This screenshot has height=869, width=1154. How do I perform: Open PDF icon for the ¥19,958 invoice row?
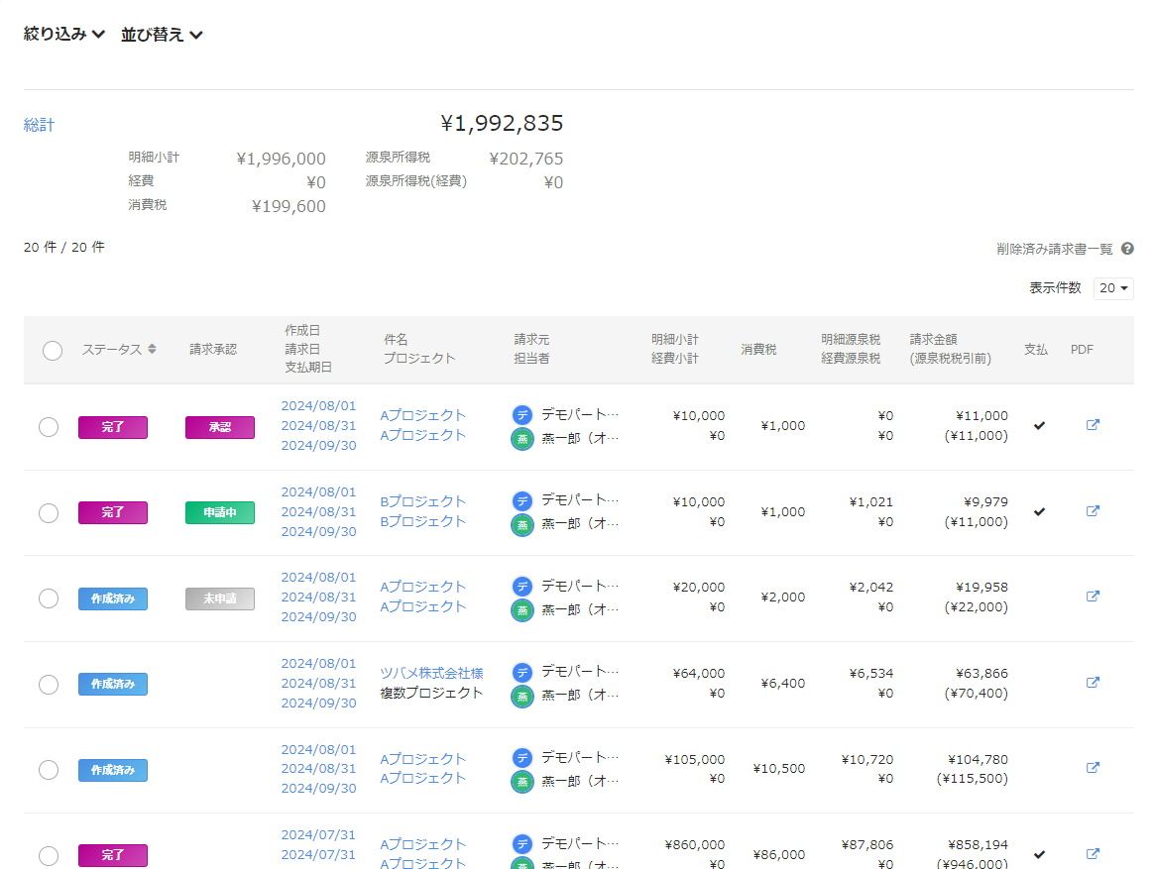(1093, 597)
